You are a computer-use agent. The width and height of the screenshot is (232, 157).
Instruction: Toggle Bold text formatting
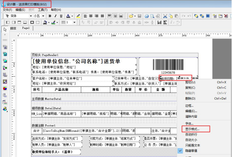tap(50, 16)
